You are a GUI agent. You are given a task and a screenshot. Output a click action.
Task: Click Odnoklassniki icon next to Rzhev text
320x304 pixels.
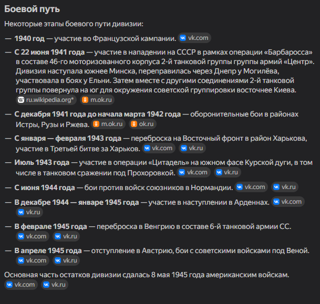click(96, 124)
